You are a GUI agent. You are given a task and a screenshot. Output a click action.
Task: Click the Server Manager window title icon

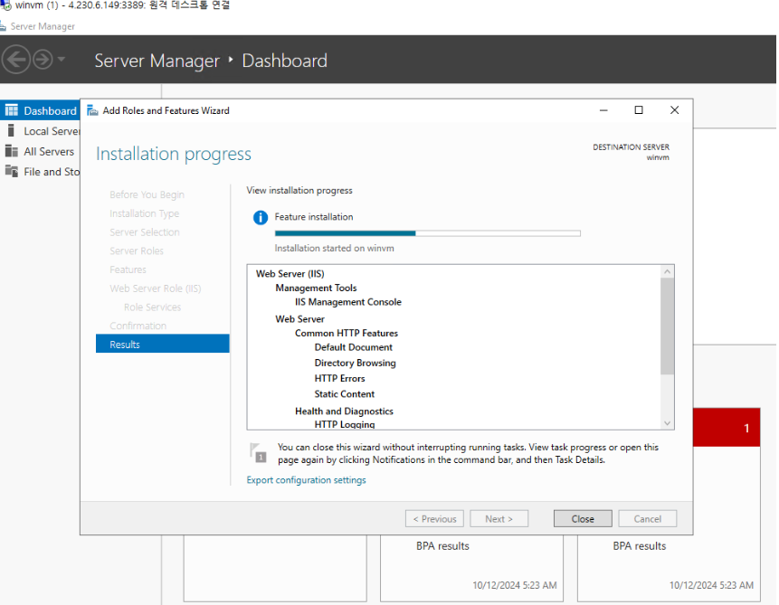[x=3, y=26]
